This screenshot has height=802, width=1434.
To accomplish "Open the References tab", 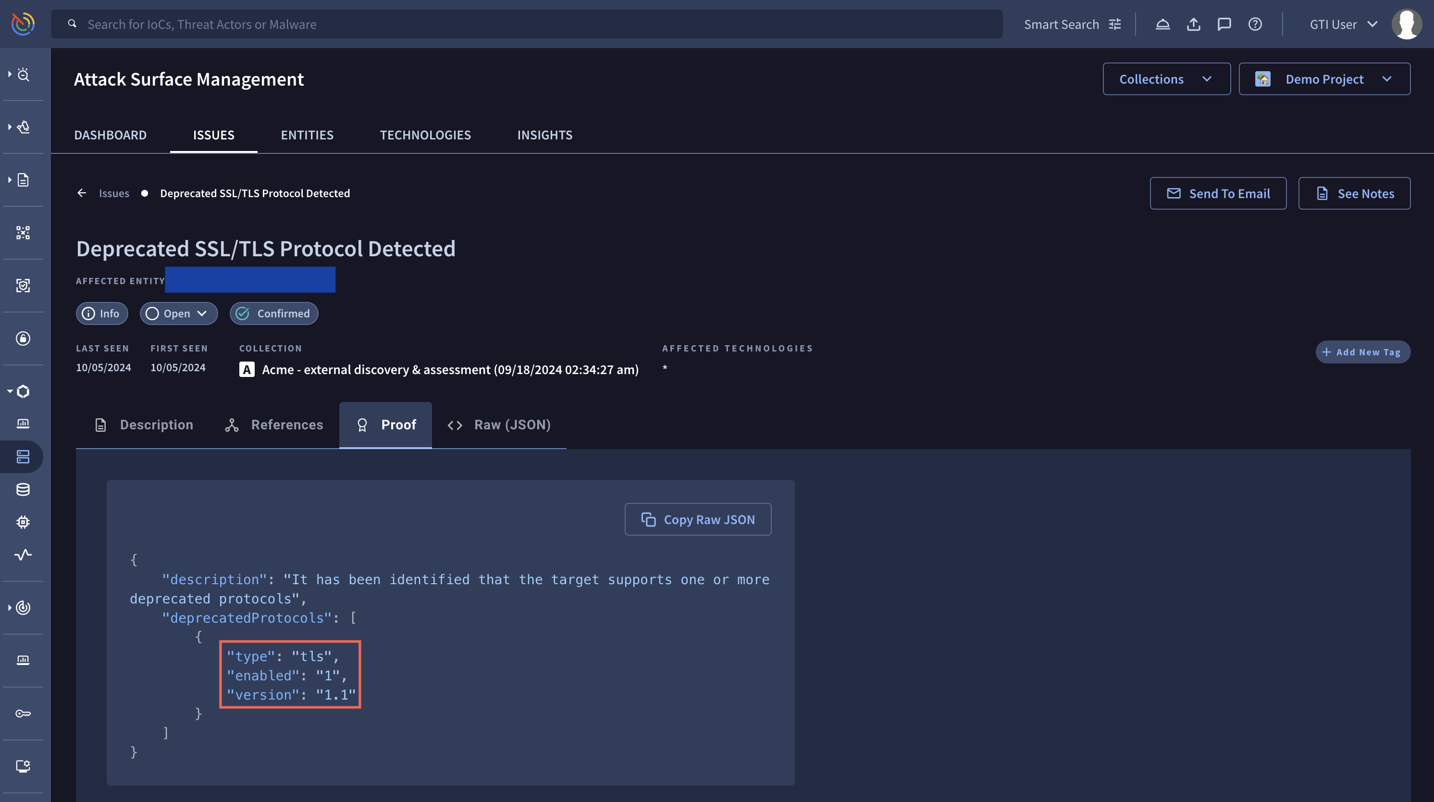I will tap(274, 425).
